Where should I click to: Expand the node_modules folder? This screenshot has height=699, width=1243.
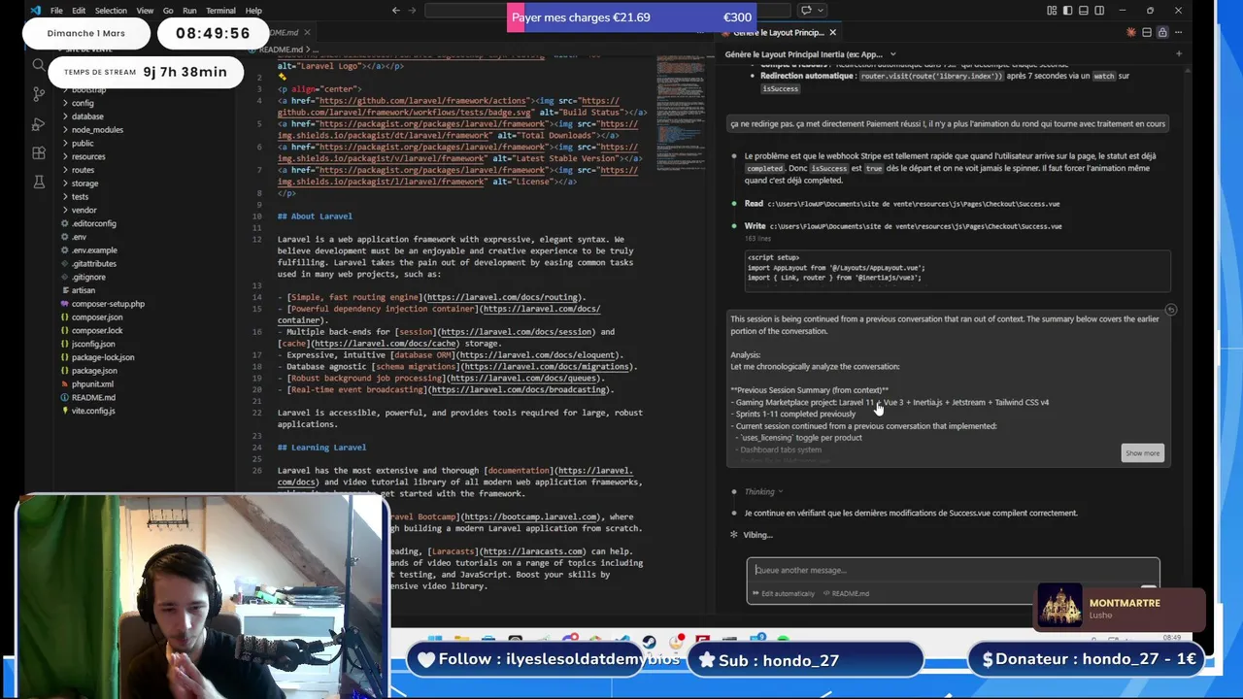point(97,129)
